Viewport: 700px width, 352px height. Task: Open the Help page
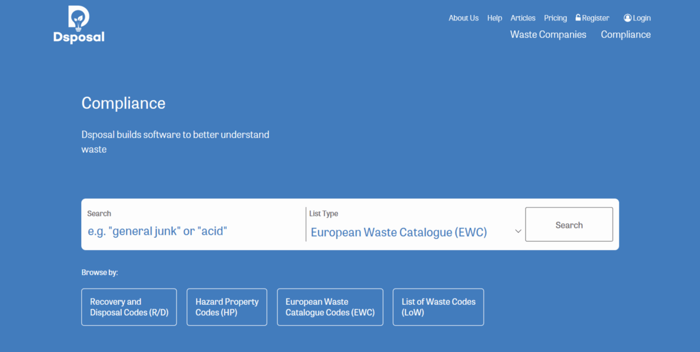click(x=494, y=18)
